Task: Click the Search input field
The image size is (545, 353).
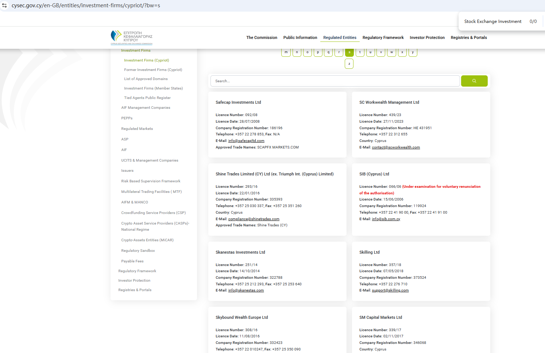Action: pyautogui.click(x=335, y=81)
